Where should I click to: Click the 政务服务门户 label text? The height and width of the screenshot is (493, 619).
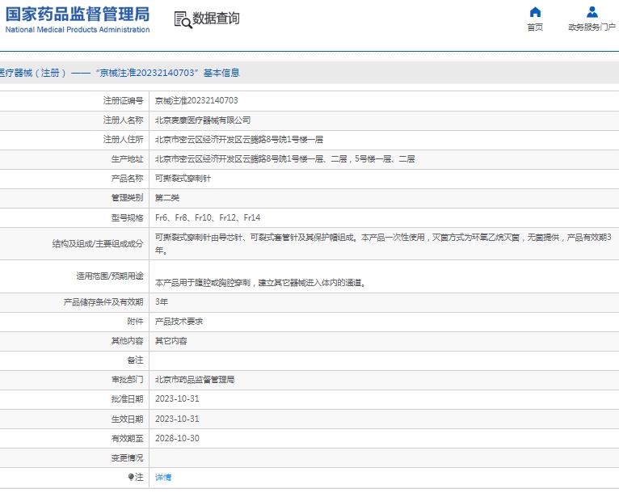tap(592, 27)
